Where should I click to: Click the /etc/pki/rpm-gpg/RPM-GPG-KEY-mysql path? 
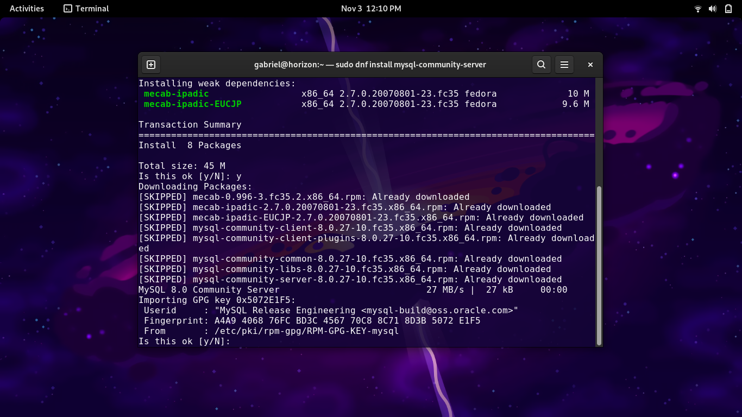click(306, 331)
